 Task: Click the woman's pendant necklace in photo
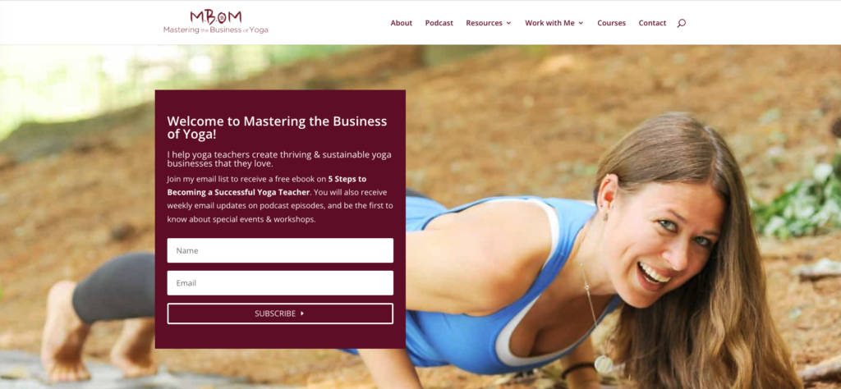(604, 364)
